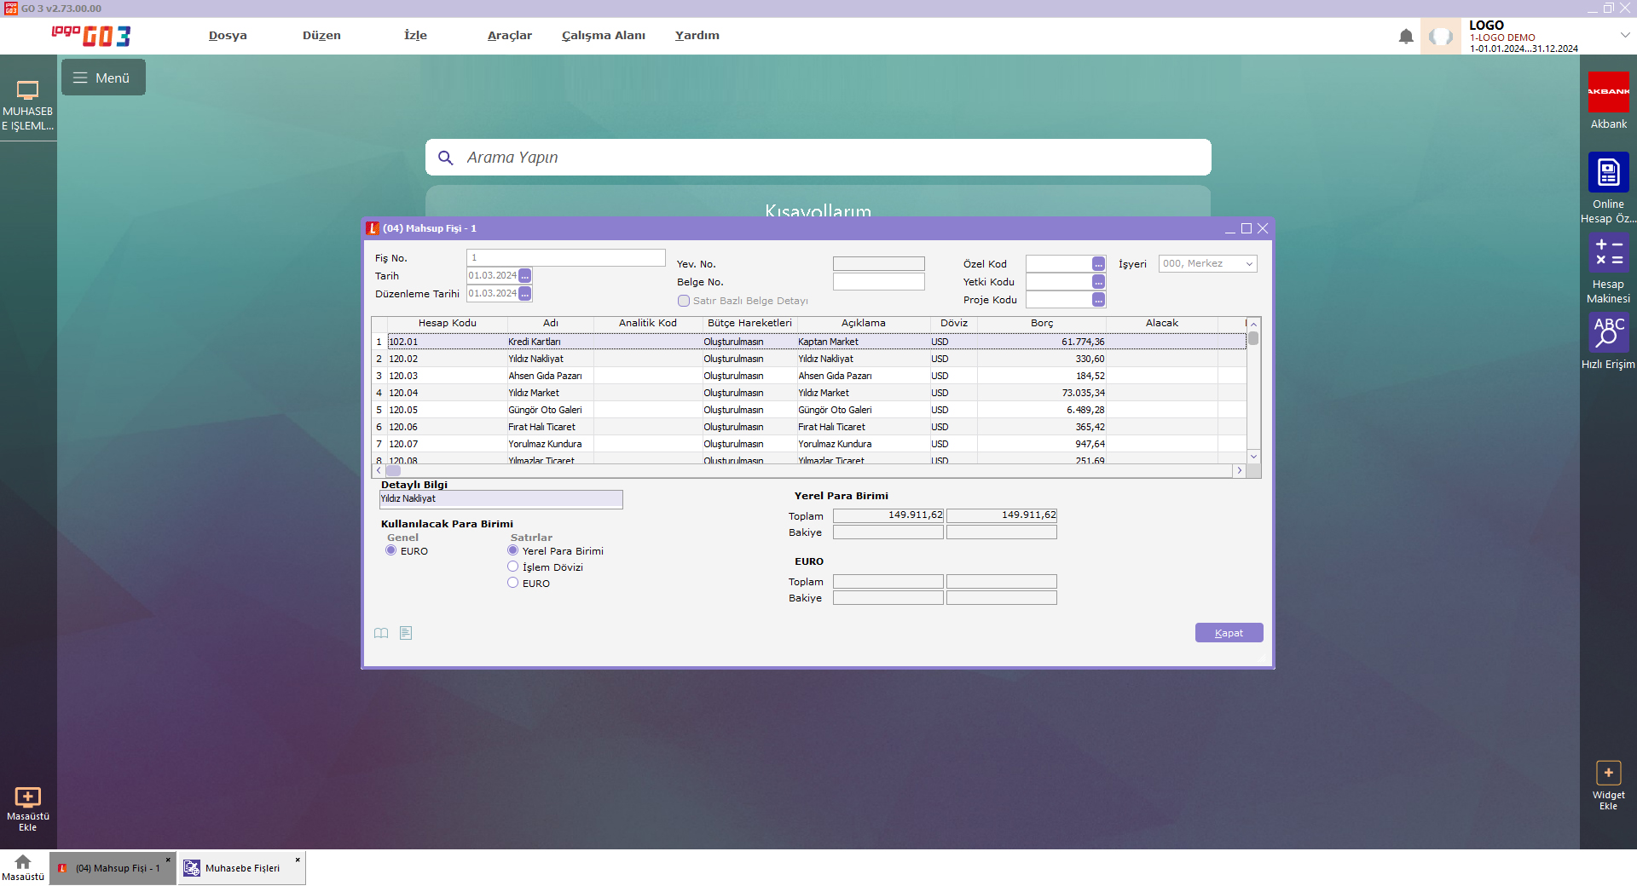Expand the İşyeri dropdown
This screenshot has height=886, width=1637.
pos(1249,264)
